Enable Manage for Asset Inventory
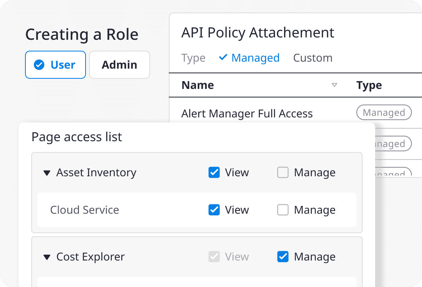Screen dimensions: 422x287 pyautogui.click(x=283, y=172)
